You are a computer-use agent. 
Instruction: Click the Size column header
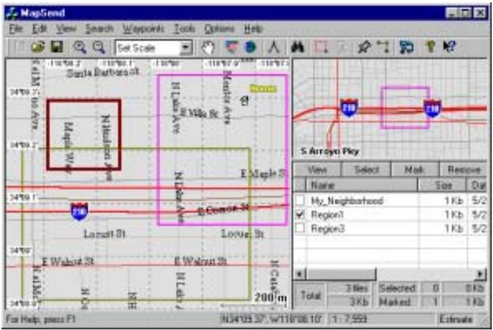(442, 185)
